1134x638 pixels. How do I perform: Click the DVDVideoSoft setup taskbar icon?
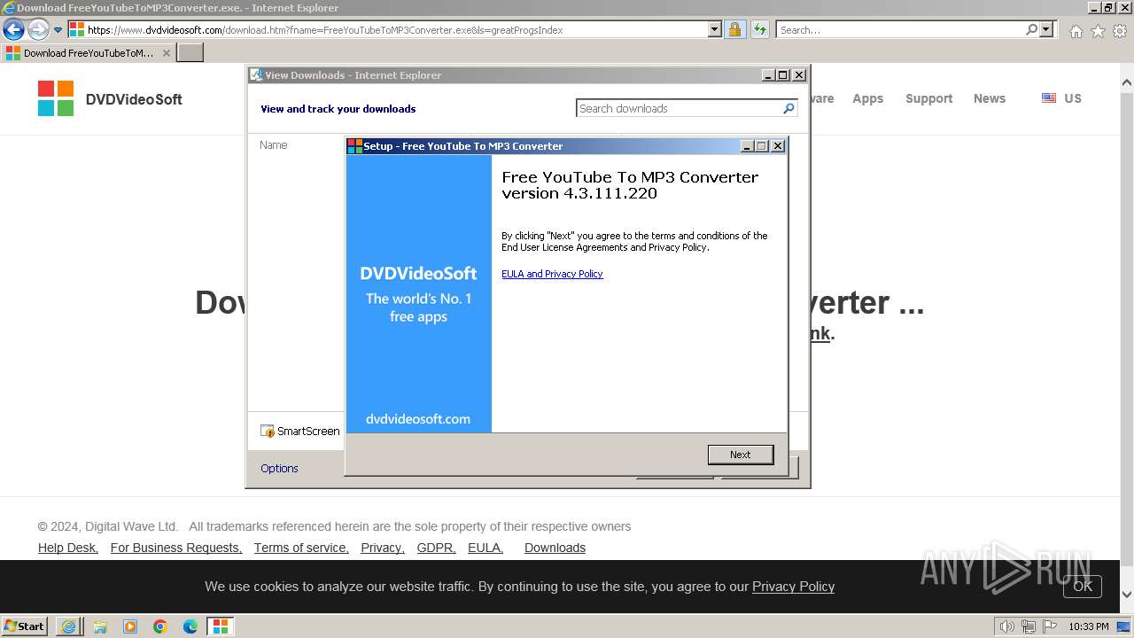point(221,626)
